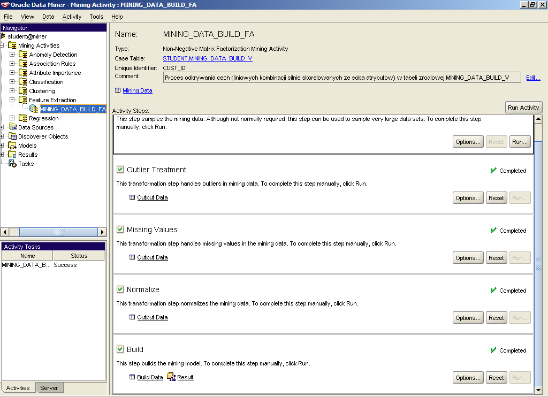Screen dimensions: 548x397
Task: Click the Discoverer Objects icon
Action: point(12,136)
